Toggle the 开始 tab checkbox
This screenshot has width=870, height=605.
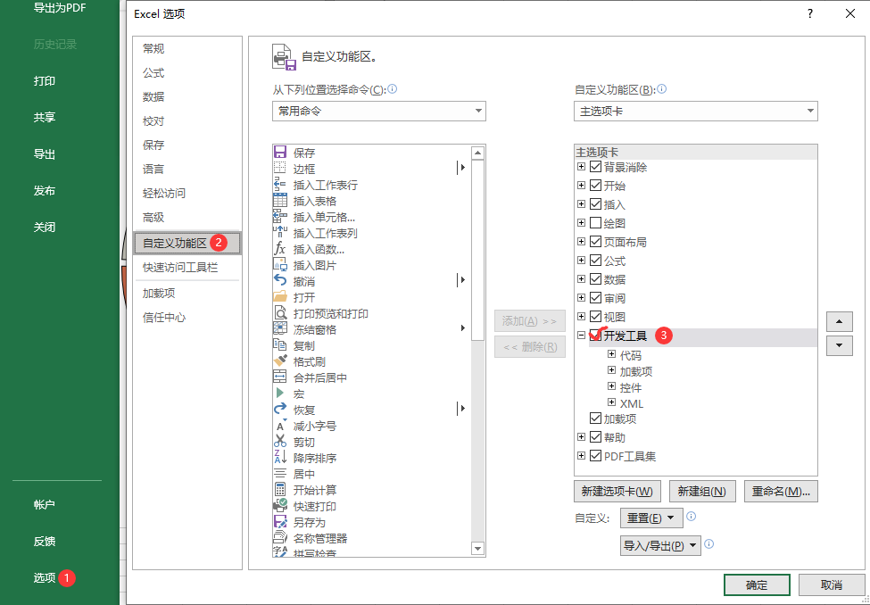[x=595, y=186]
